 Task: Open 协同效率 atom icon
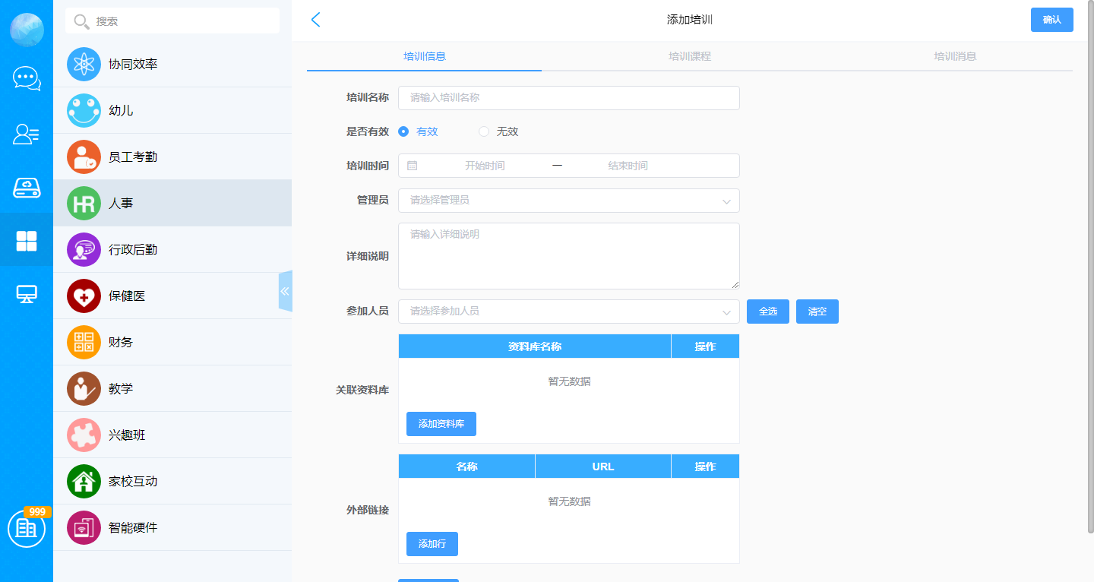(84, 65)
